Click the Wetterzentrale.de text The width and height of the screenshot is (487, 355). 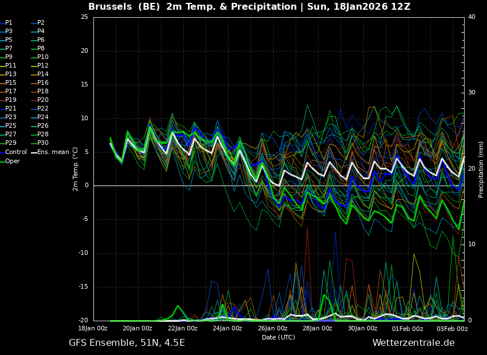pyautogui.click(x=413, y=343)
